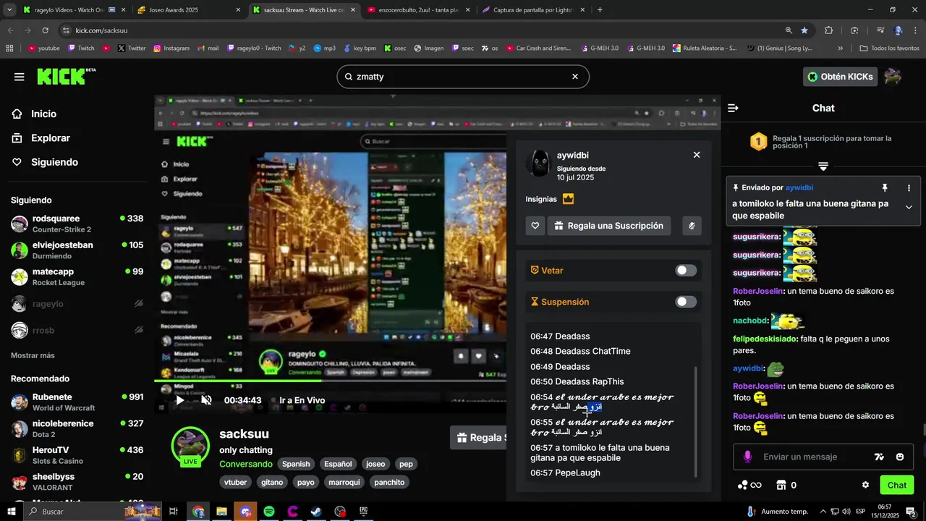Open chat settings gear icon
This screenshot has height=521, width=926.
click(865, 485)
